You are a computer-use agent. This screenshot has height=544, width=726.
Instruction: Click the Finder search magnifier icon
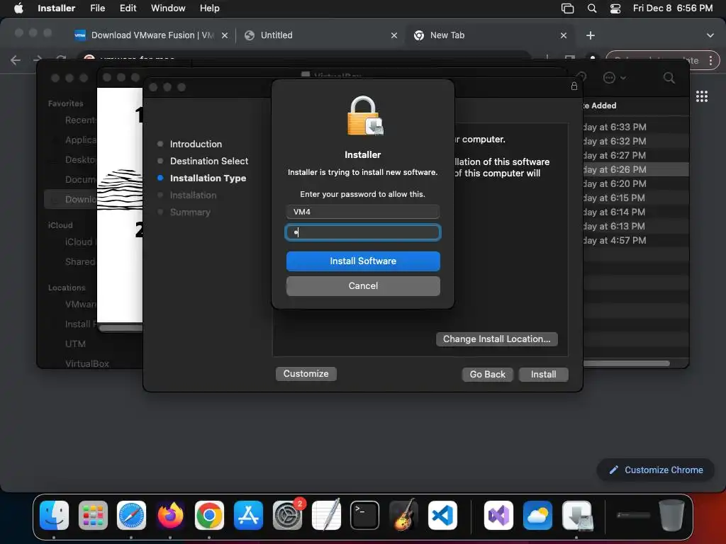(x=669, y=78)
